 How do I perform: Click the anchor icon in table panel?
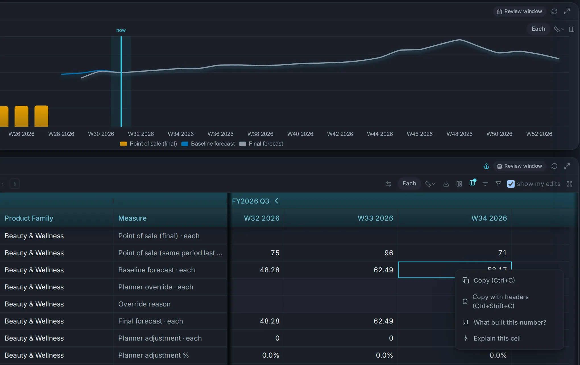(486, 166)
